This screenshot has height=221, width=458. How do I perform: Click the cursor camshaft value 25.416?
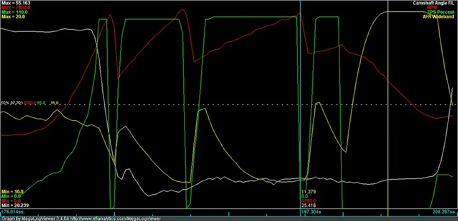309,205
